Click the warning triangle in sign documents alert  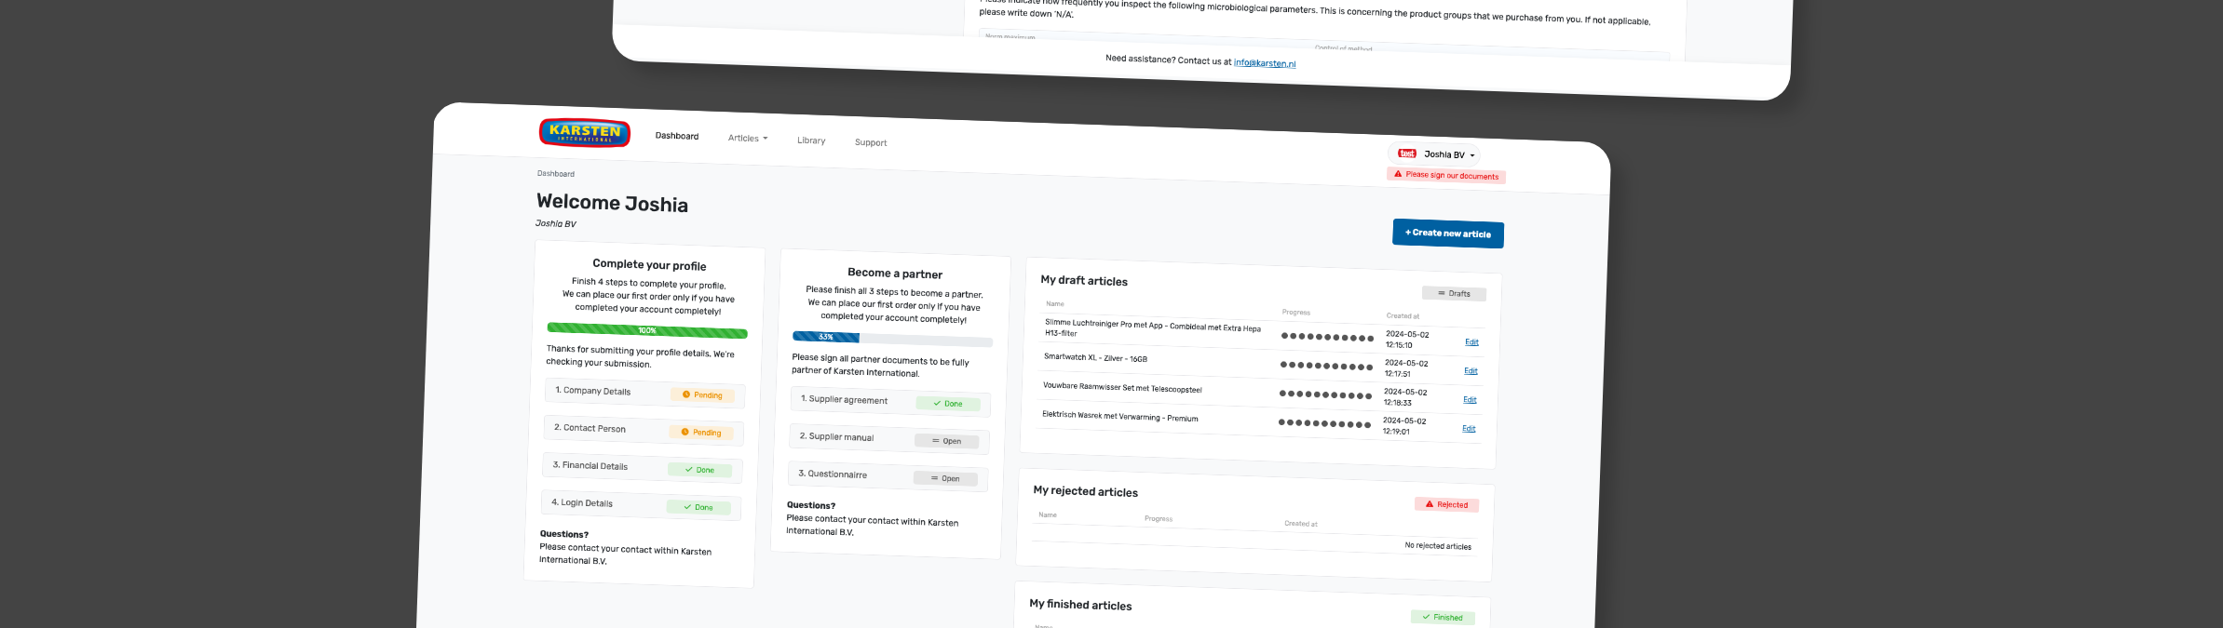pos(1398,174)
